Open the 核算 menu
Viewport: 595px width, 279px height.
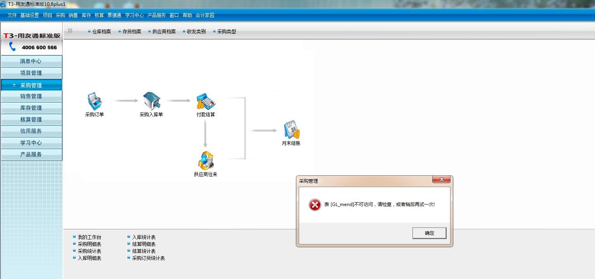click(99, 16)
